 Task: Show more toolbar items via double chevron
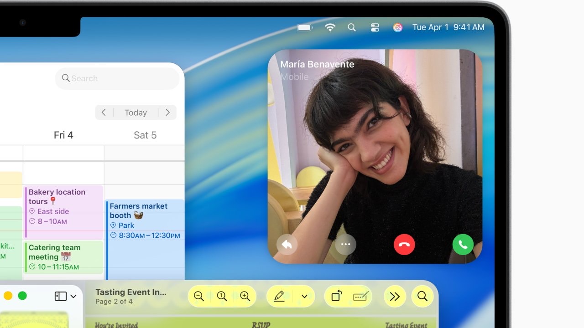tap(395, 297)
